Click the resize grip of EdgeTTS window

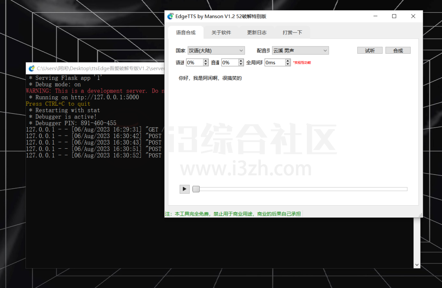coord(420,215)
